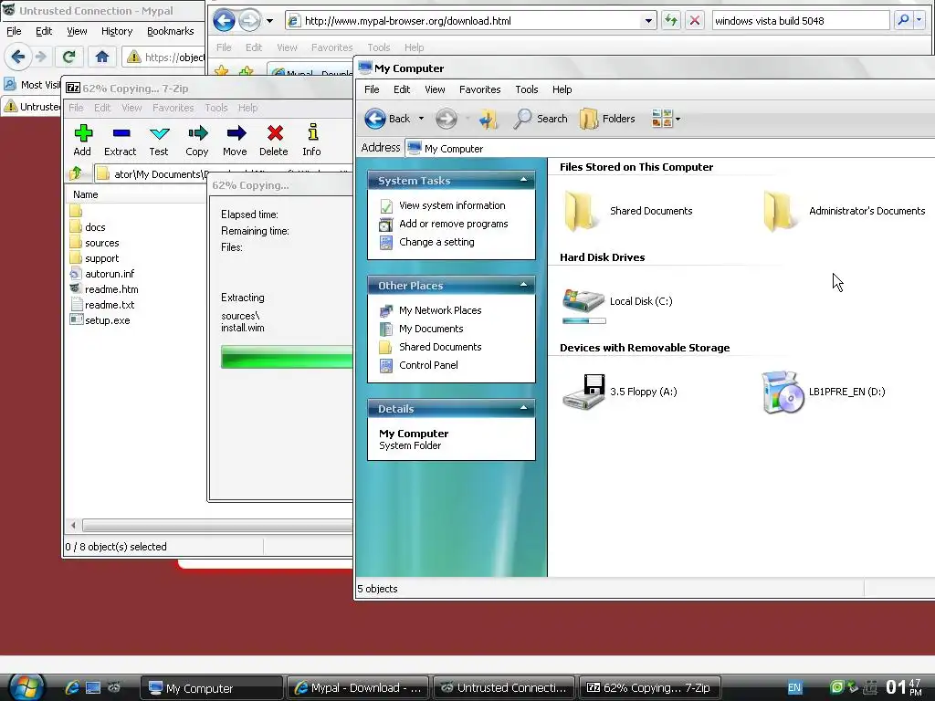935x701 pixels.
Task: Click Internet Explorer stop button
Action: click(x=695, y=20)
